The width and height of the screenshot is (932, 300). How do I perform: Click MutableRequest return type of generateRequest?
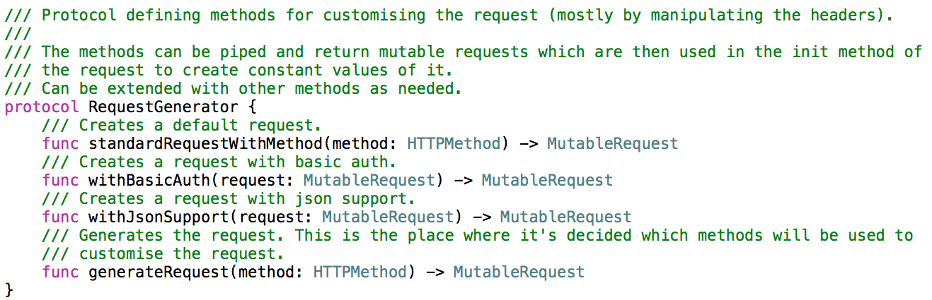[x=519, y=272]
